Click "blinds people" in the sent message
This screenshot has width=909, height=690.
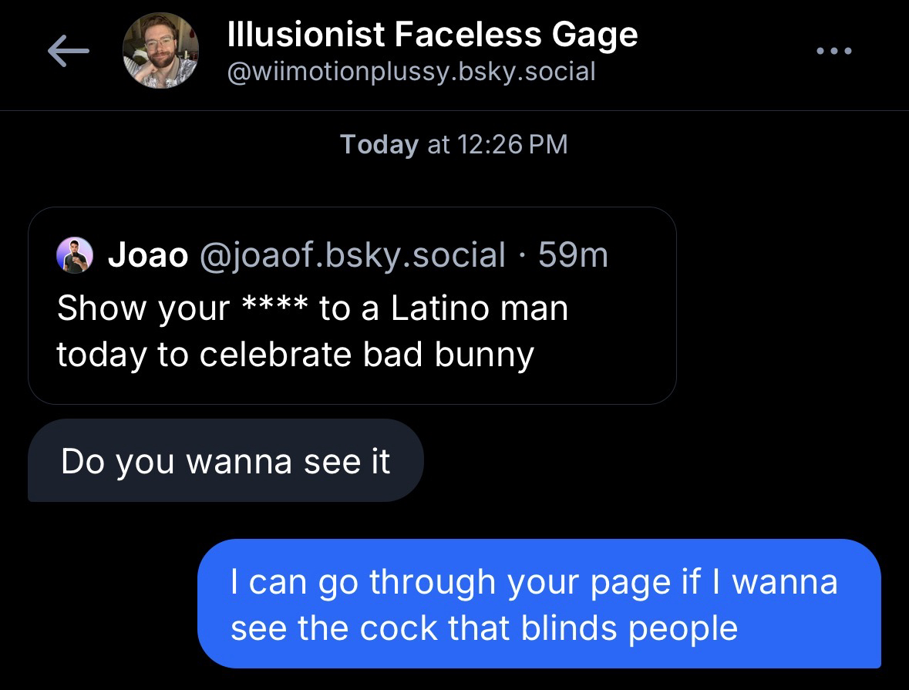coord(629,627)
